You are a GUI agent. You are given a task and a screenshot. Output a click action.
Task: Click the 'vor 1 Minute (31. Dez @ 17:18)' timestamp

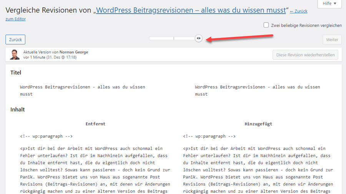click(50, 57)
